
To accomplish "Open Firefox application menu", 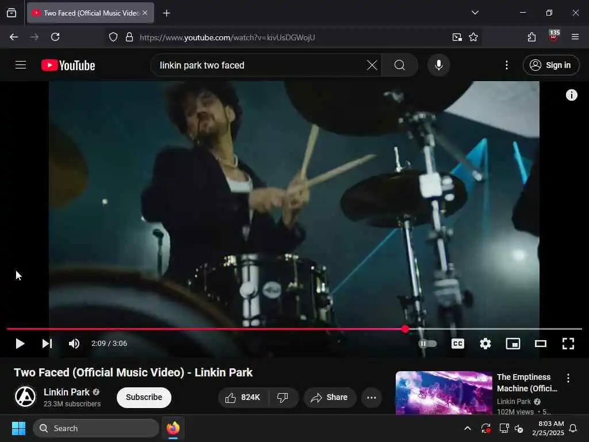I will pos(575,37).
